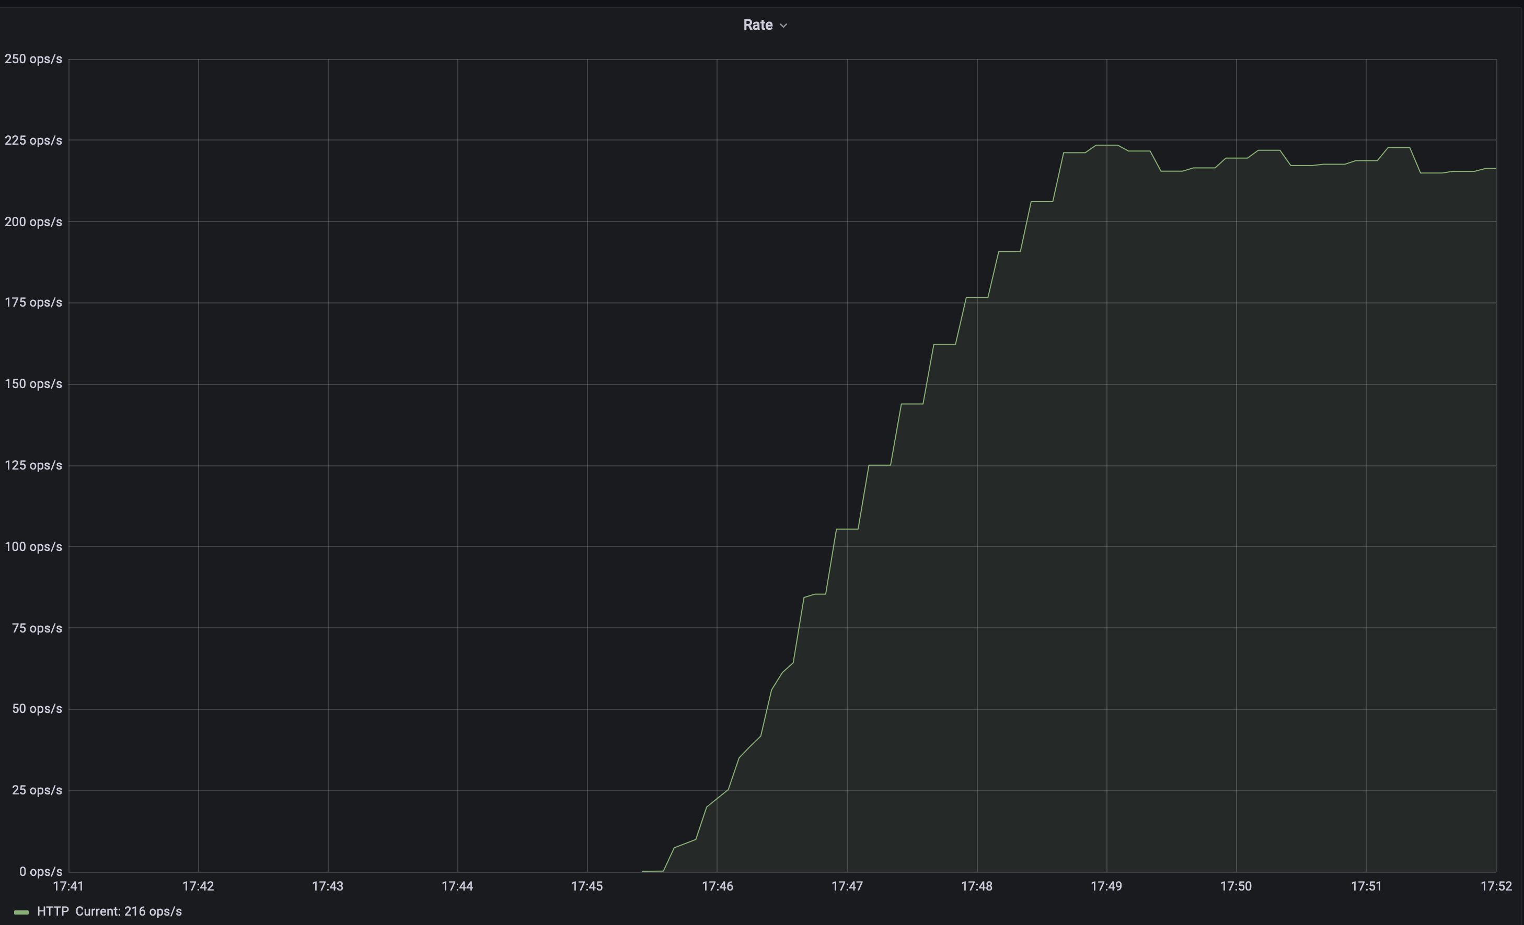Click the chevron arrow beside Rate
Screen dimensions: 1524x925
(x=783, y=26)
